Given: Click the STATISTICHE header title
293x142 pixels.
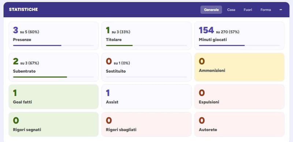Looking at the screenshot, I should pos(23,10).
